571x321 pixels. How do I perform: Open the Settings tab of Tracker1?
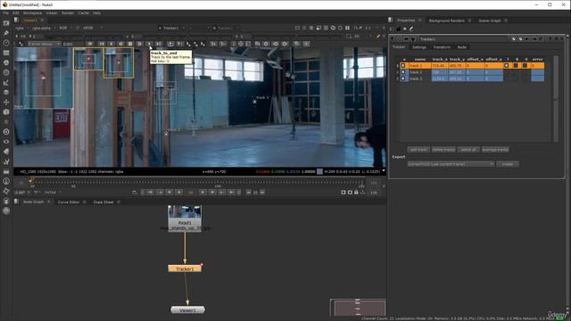(419, 47)
